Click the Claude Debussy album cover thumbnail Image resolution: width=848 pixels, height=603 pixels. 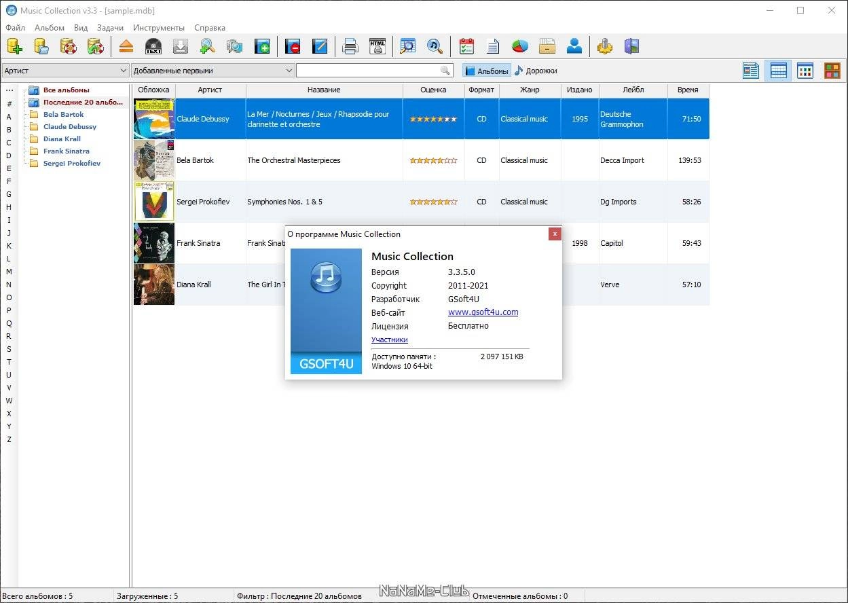[154, 119]
